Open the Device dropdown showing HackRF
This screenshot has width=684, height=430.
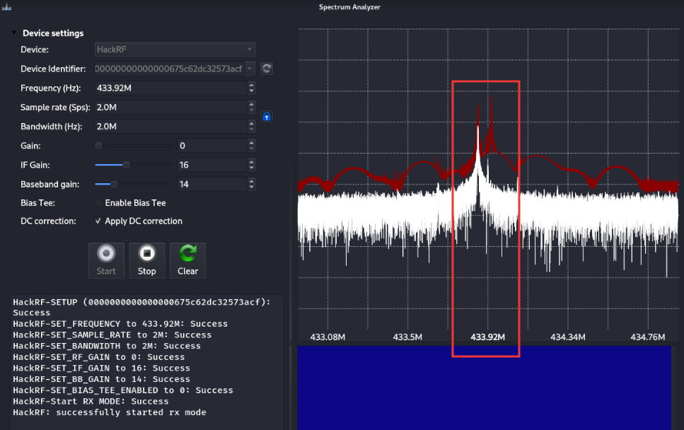tap(175, 50)
